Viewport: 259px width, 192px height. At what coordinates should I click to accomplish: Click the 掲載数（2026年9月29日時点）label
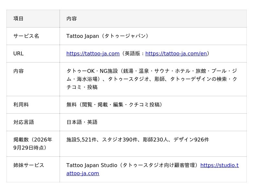[33, 143]
